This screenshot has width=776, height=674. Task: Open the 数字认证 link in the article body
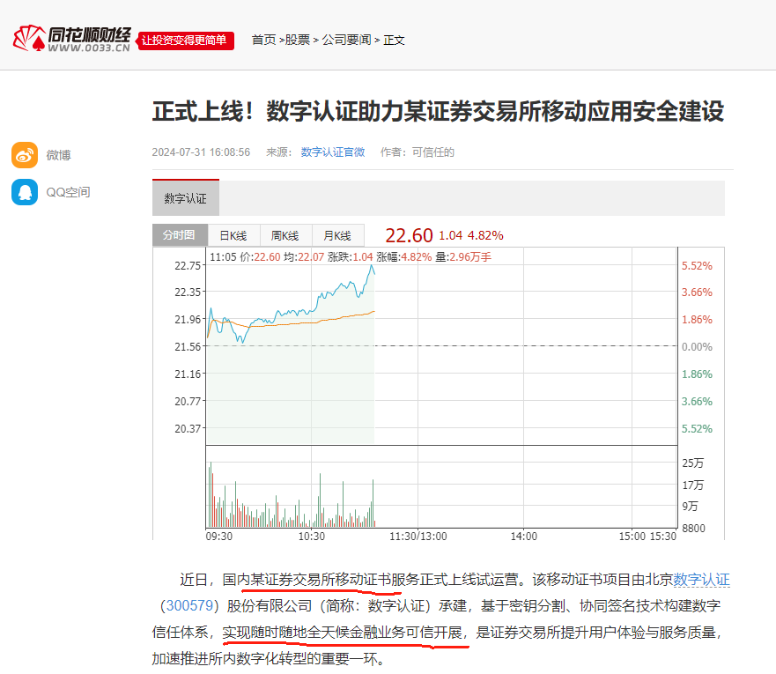point(701,580)
